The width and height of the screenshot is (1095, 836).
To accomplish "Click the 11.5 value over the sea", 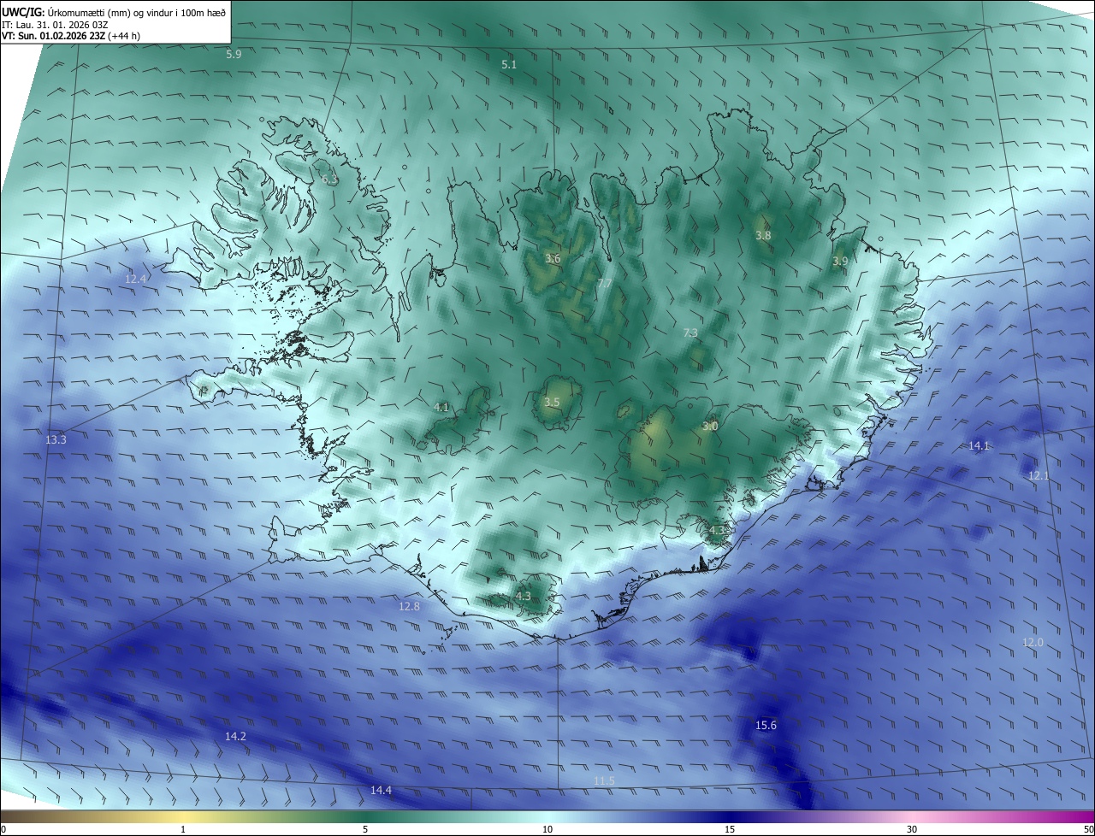I will tap(604, 781).
